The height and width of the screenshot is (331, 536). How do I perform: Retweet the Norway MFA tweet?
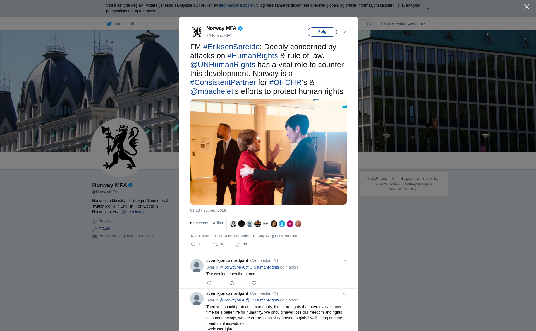point(216,245)
